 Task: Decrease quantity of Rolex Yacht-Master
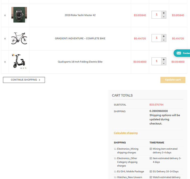pyautogui.click(x=164, y=17)
